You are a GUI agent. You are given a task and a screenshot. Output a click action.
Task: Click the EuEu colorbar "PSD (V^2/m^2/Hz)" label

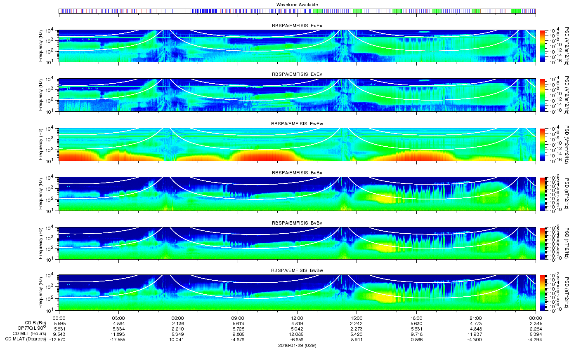(x=567, y=46)
